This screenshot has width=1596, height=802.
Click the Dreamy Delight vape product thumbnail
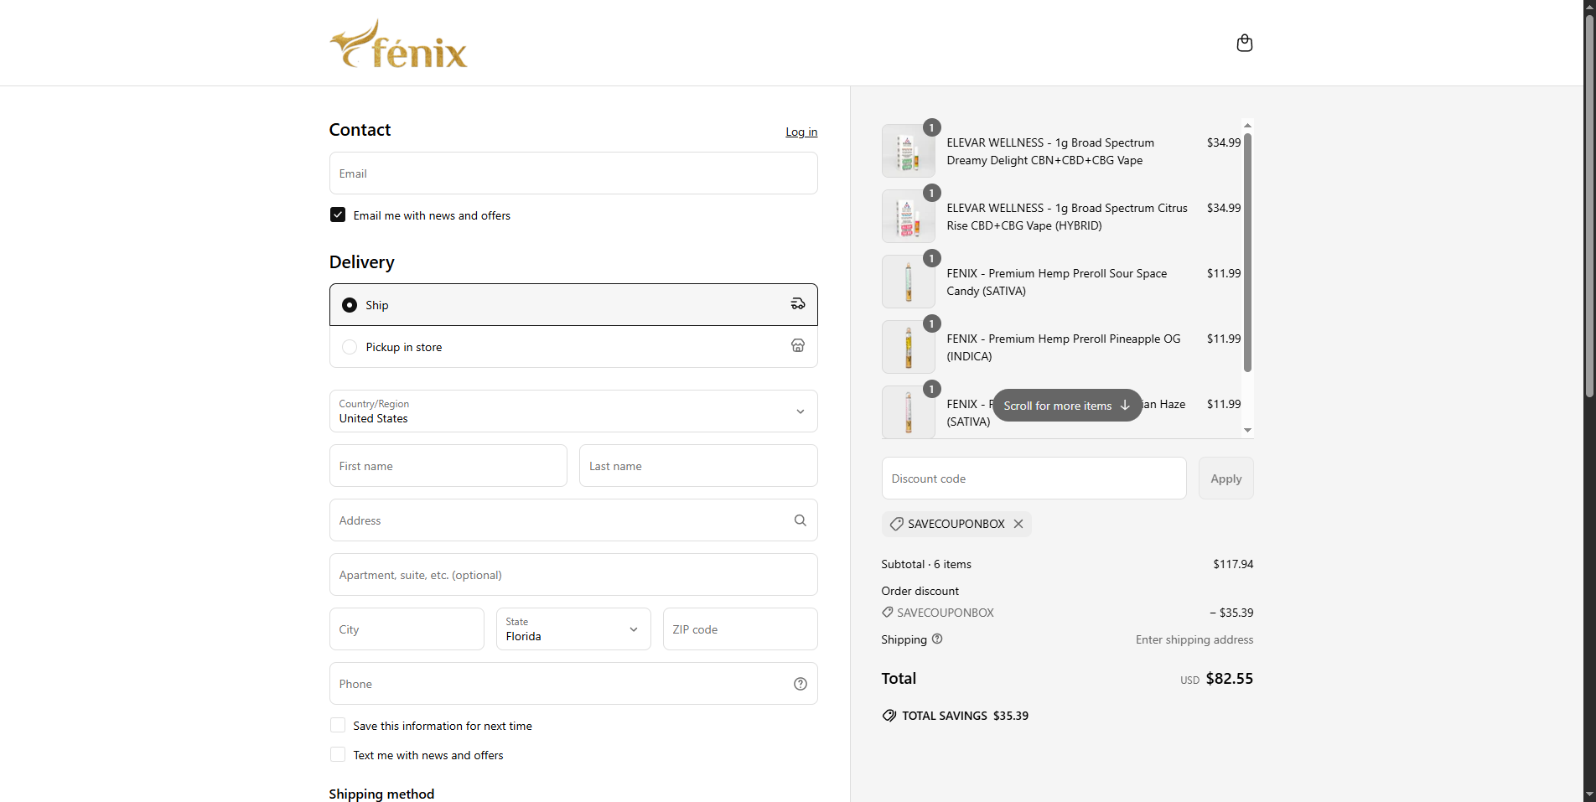coord(908,151)
